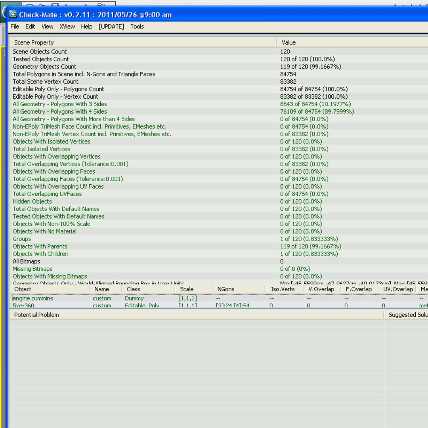Click the Value column header
The width and height of the screenshot is (428, 428).
[352, 42]
